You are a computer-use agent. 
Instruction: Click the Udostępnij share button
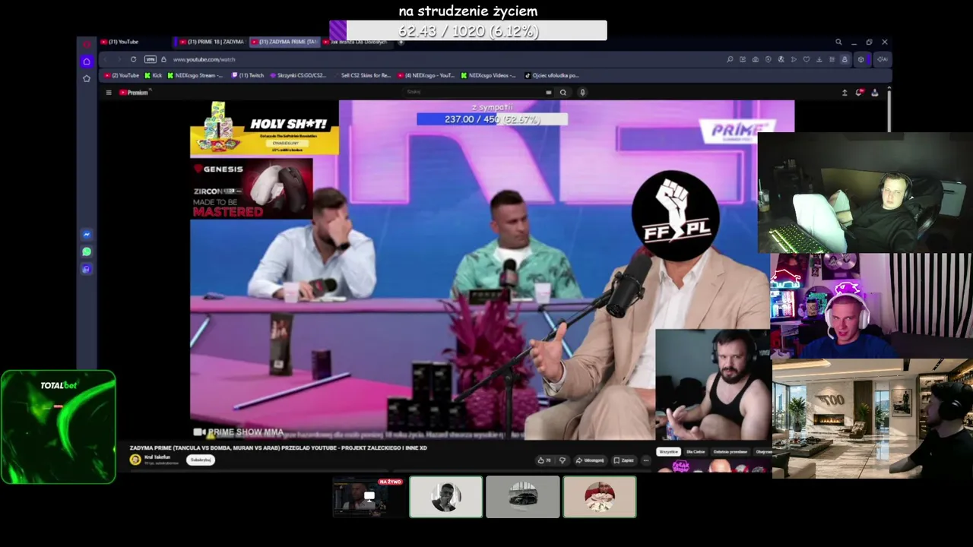click(x=590, y=460)
